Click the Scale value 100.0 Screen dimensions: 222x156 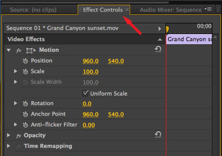90,72
